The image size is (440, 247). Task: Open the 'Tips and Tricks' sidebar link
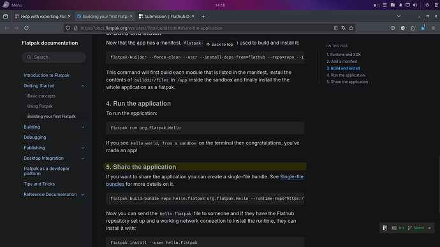[x=39, y=184]
